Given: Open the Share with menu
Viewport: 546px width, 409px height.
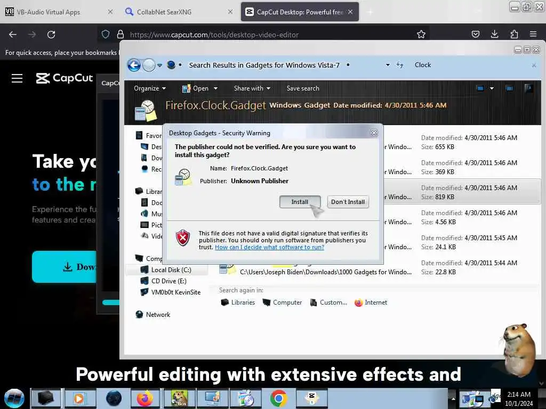Looking at the screenshot, I should [x=252, y=88].
